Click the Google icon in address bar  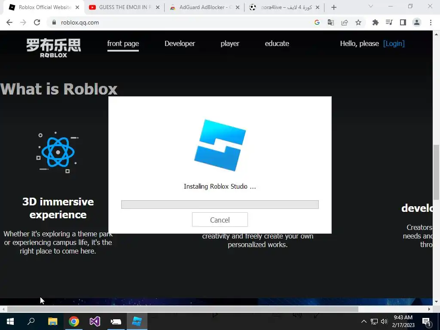point(317,22)
